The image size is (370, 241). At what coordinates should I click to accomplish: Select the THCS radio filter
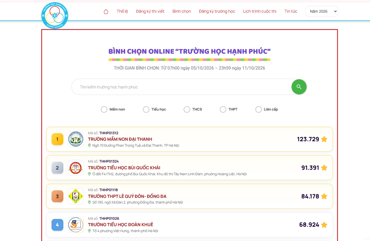187,109
